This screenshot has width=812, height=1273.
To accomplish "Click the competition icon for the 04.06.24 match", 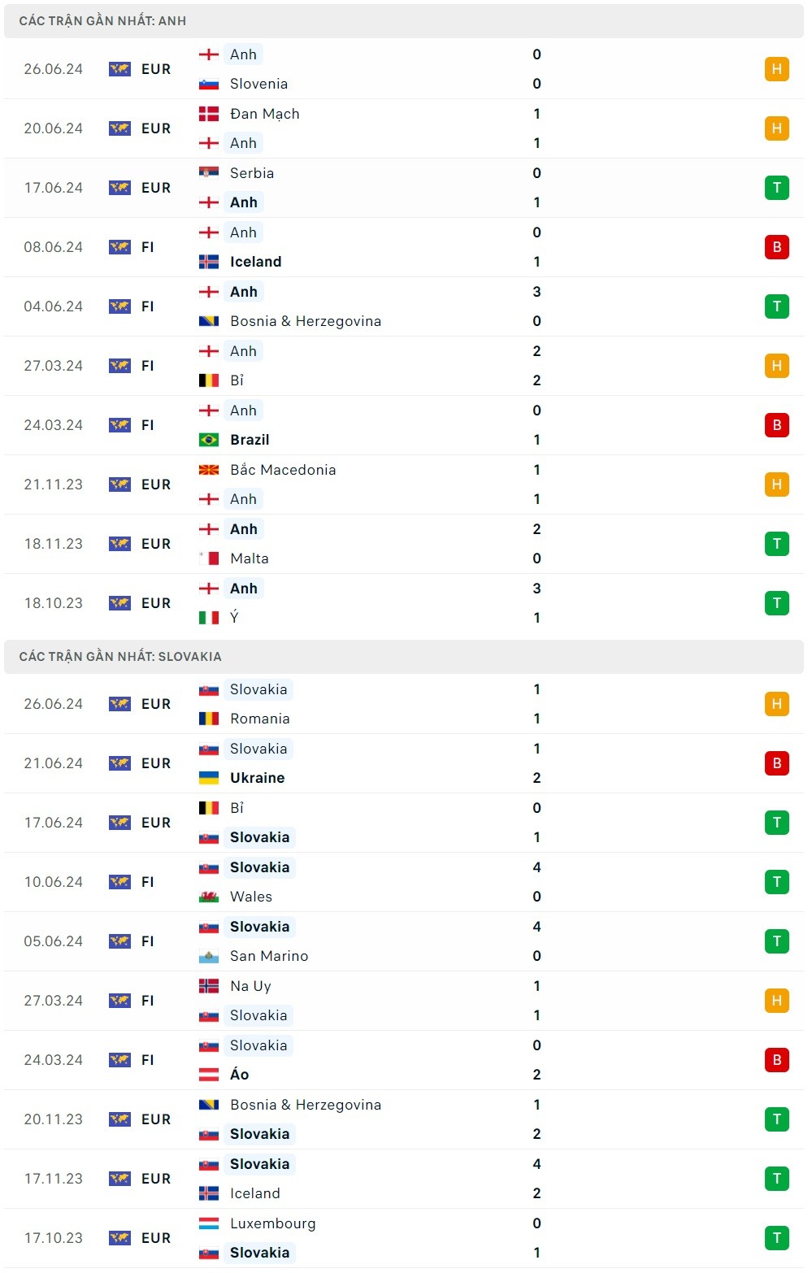I will point(119,306).
